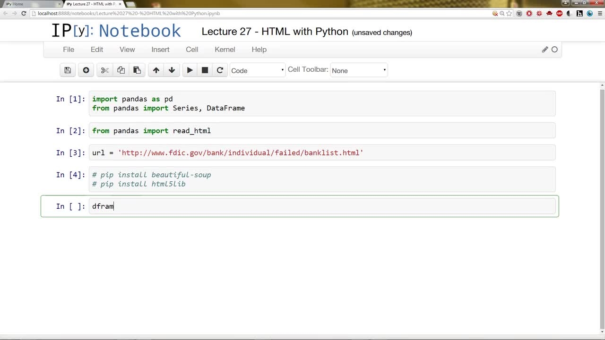Click the IPython Notebook logo
The width and height of the screenshot is (605, 340).
(116, 31)
